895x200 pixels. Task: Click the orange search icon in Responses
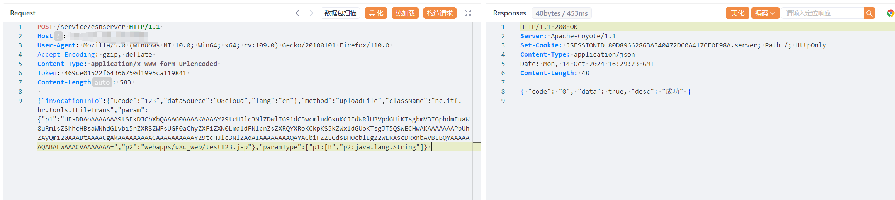coord(869,13)
